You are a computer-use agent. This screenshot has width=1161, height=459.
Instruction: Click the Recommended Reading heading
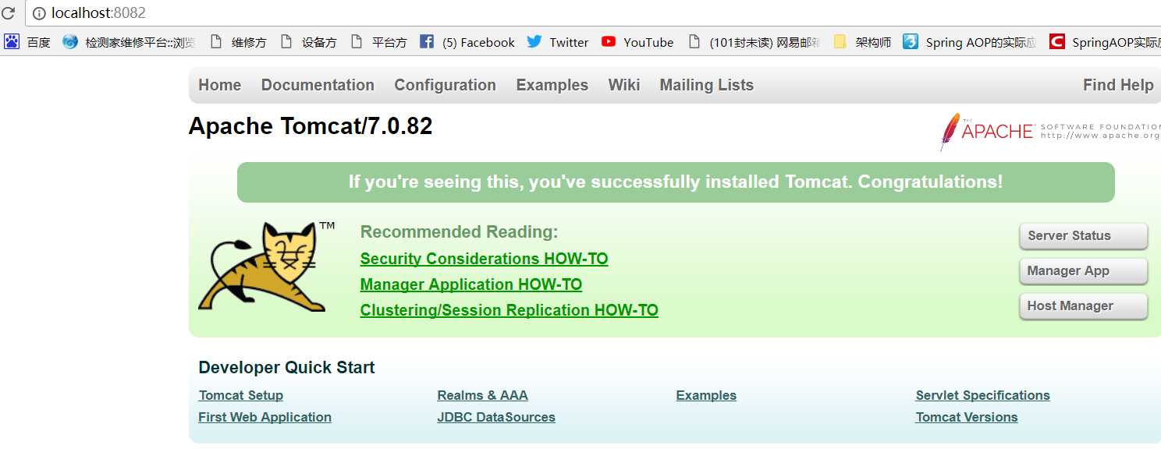point(460,232)
